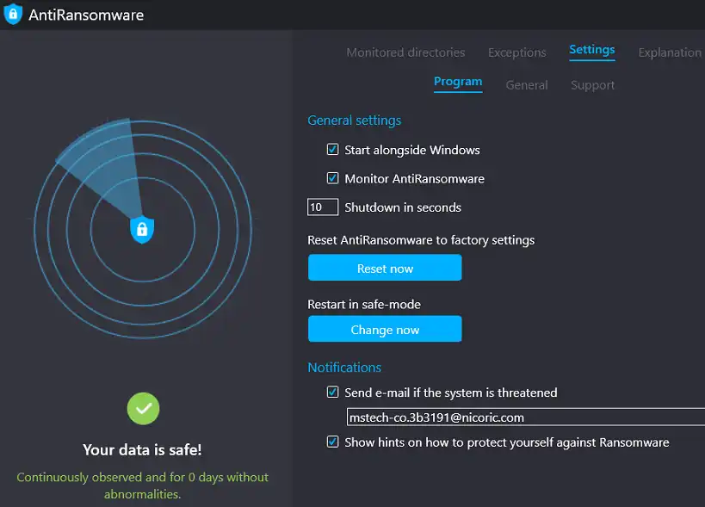Image resolution: width=705 pixels, height=507 pixels.
Task: Open the Support sub-tab
Action: 592,85
